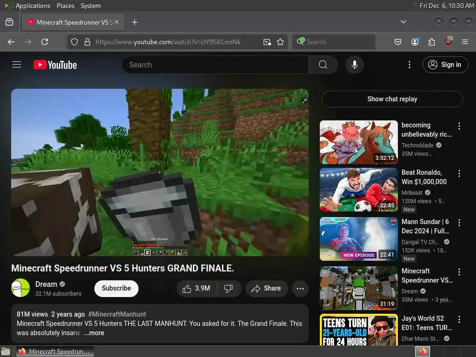Click Jay's World S2 E01 title
The height and width of the screenshot is (357, 476).
pos(427,323)
